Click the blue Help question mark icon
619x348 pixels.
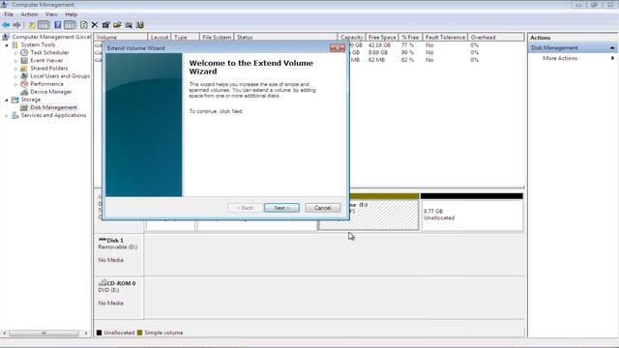pos(58,25)
